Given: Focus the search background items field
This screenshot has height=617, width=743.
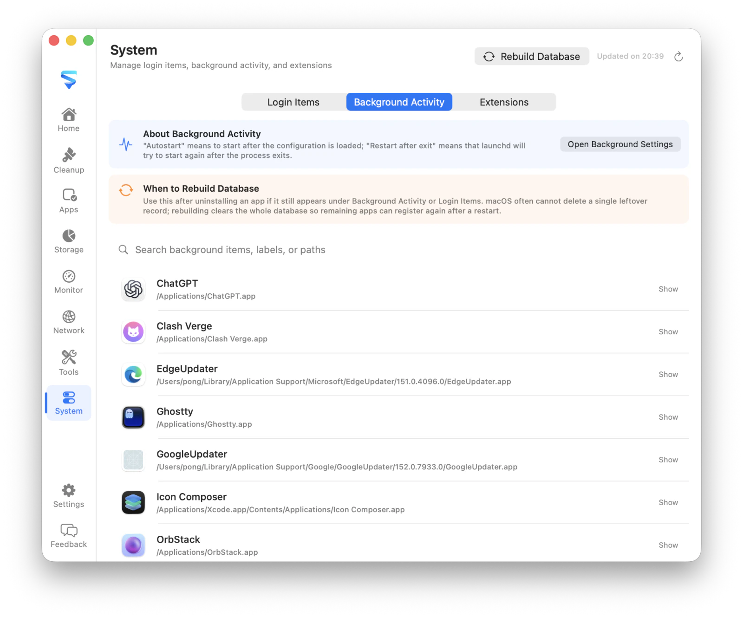Looking at the screenshot, I should tap(399, 250).
